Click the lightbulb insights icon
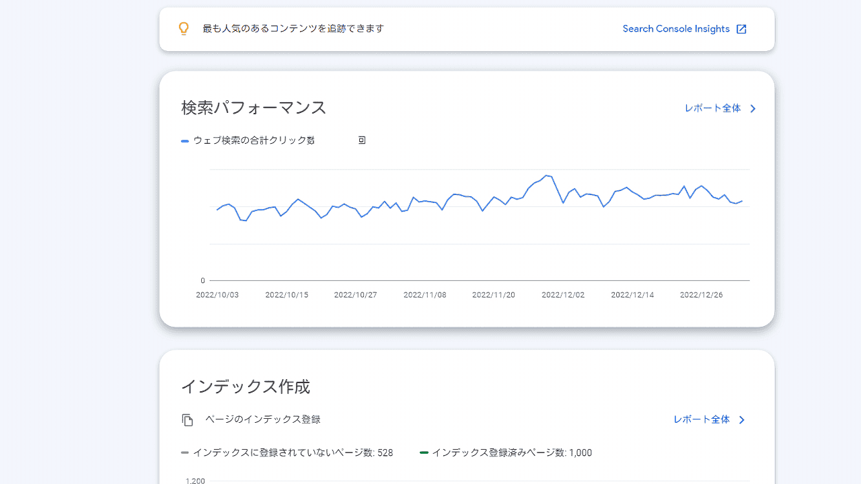The image size is (861, 484). pyautogui.click(x=184, y=28)
